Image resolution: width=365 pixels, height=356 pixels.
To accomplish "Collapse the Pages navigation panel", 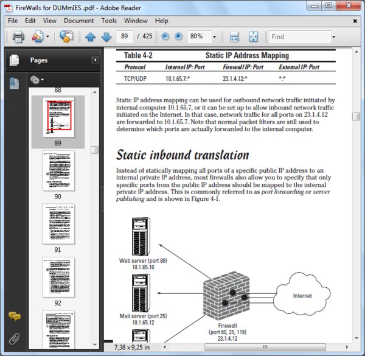I will 95,60.
